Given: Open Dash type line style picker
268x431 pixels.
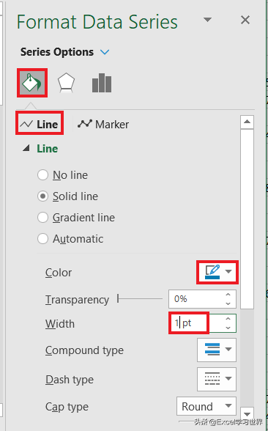Looking at the screenshot, I should click(x=217, y=379).
